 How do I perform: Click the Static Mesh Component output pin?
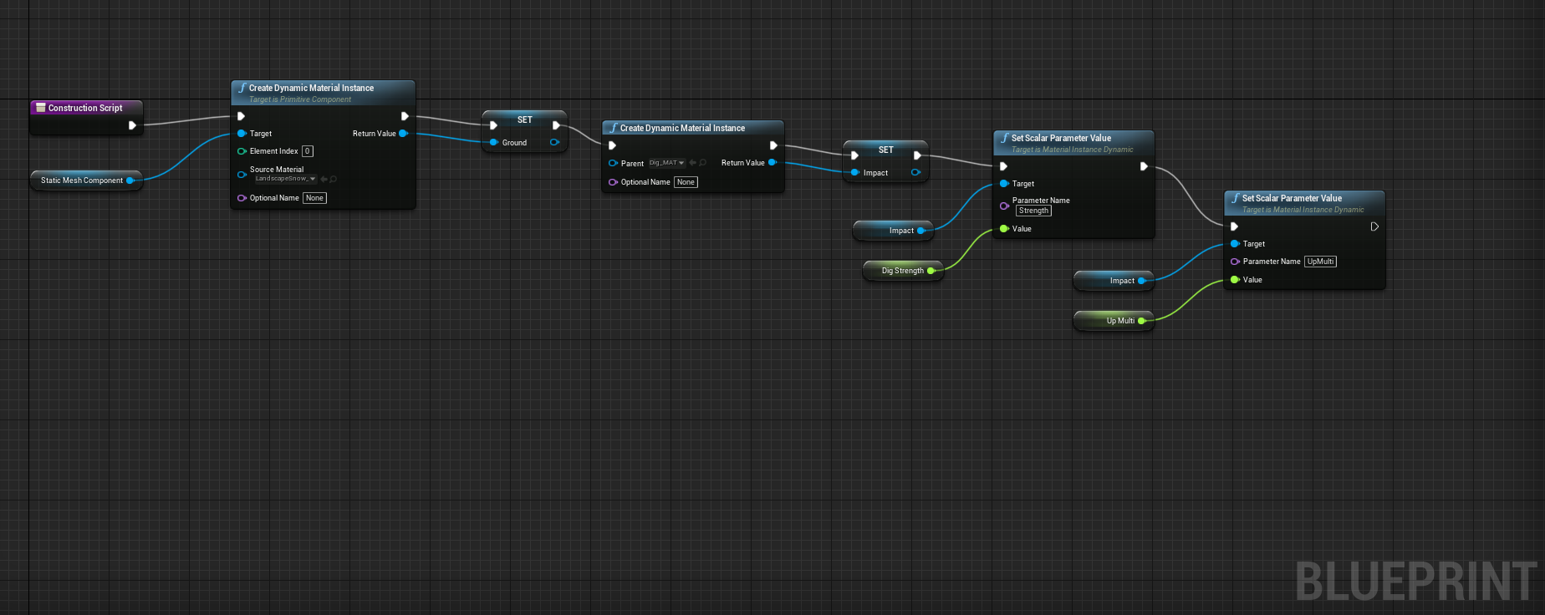tap(130, 180)
